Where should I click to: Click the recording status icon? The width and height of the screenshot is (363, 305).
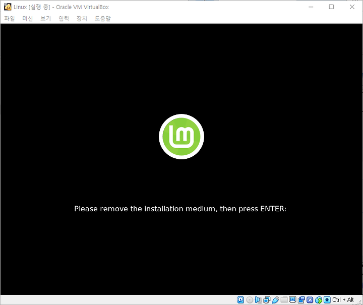[301, 300]
